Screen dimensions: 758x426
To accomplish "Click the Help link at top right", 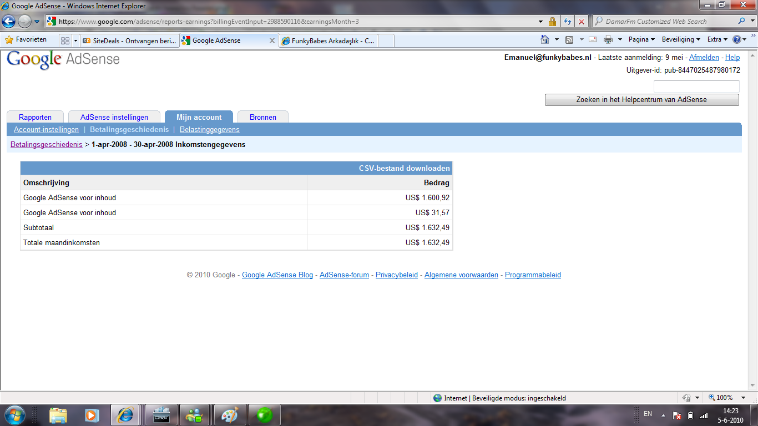I will [x=732, y=57].
